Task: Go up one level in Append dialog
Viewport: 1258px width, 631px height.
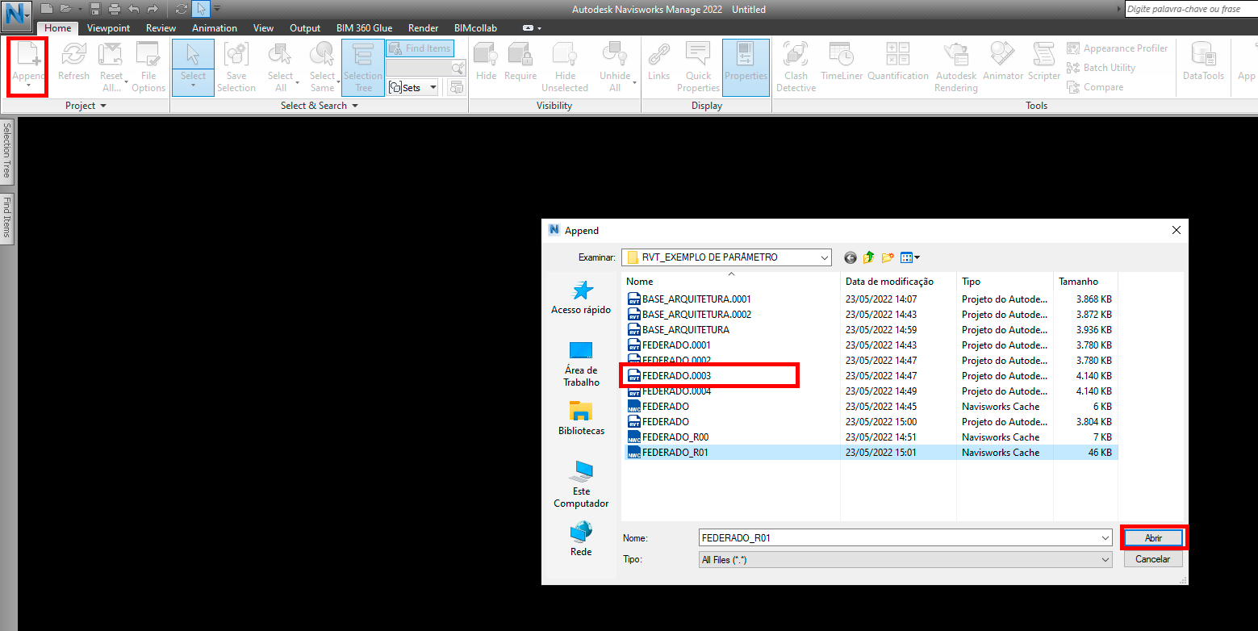Action: click(868, 257)
